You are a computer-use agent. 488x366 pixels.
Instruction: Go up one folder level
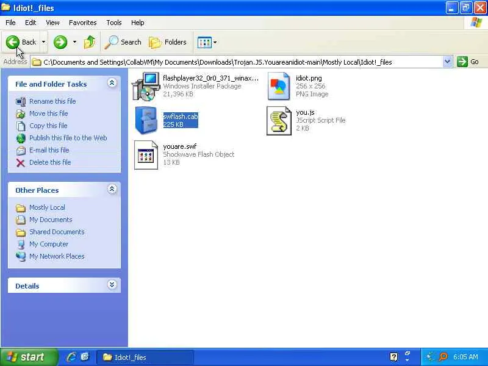tap(90, 42)
